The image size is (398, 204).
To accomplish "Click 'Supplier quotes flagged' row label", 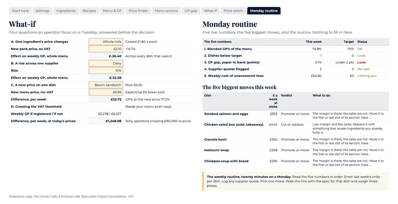I will (226, 69).
